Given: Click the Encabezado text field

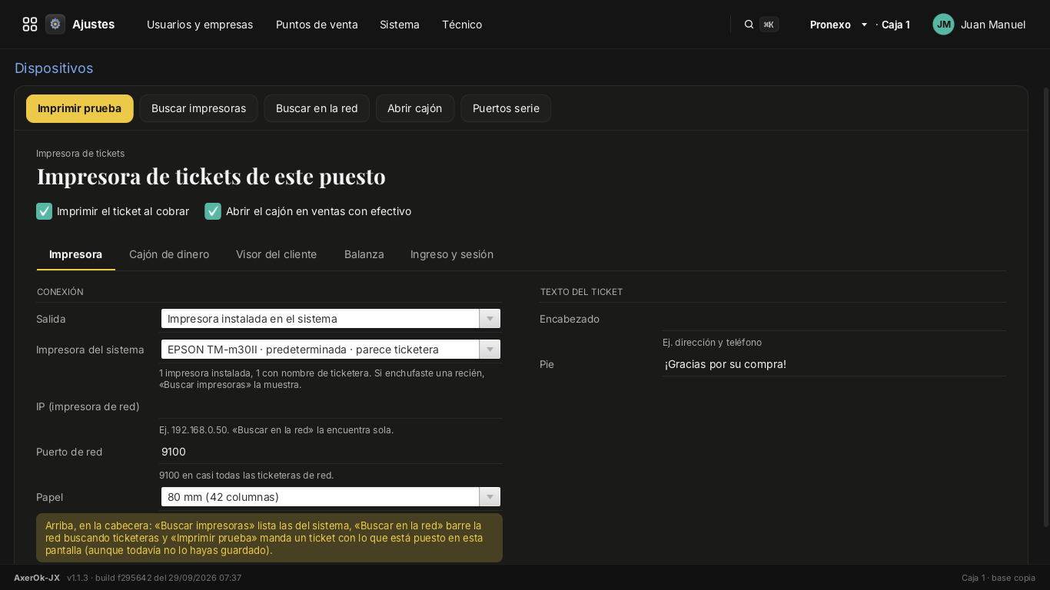Looking at the screenshot, I should (x=834, y=319).
